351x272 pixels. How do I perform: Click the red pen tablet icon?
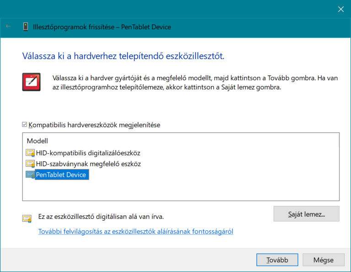point(31,82)
